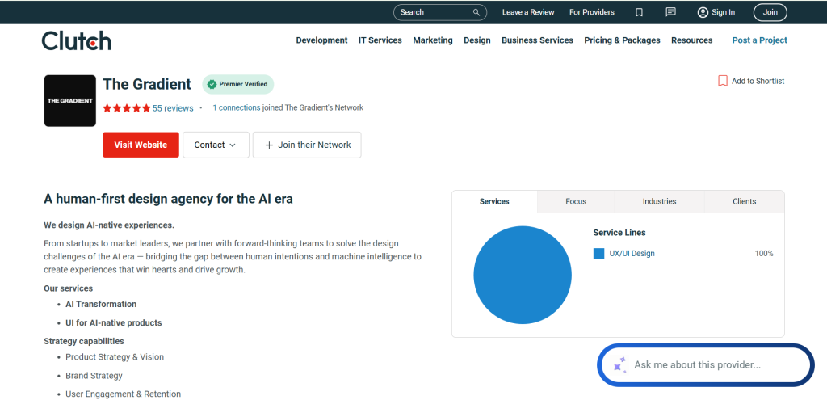Click the UX/UI Design blue legend swatch
The image size is (827, 400).
[x=598, y=254]
